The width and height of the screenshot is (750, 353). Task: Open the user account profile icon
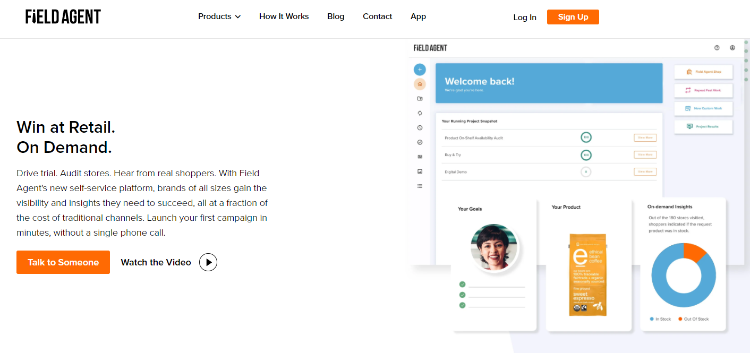pyautogui.click(x=732, y=48)
